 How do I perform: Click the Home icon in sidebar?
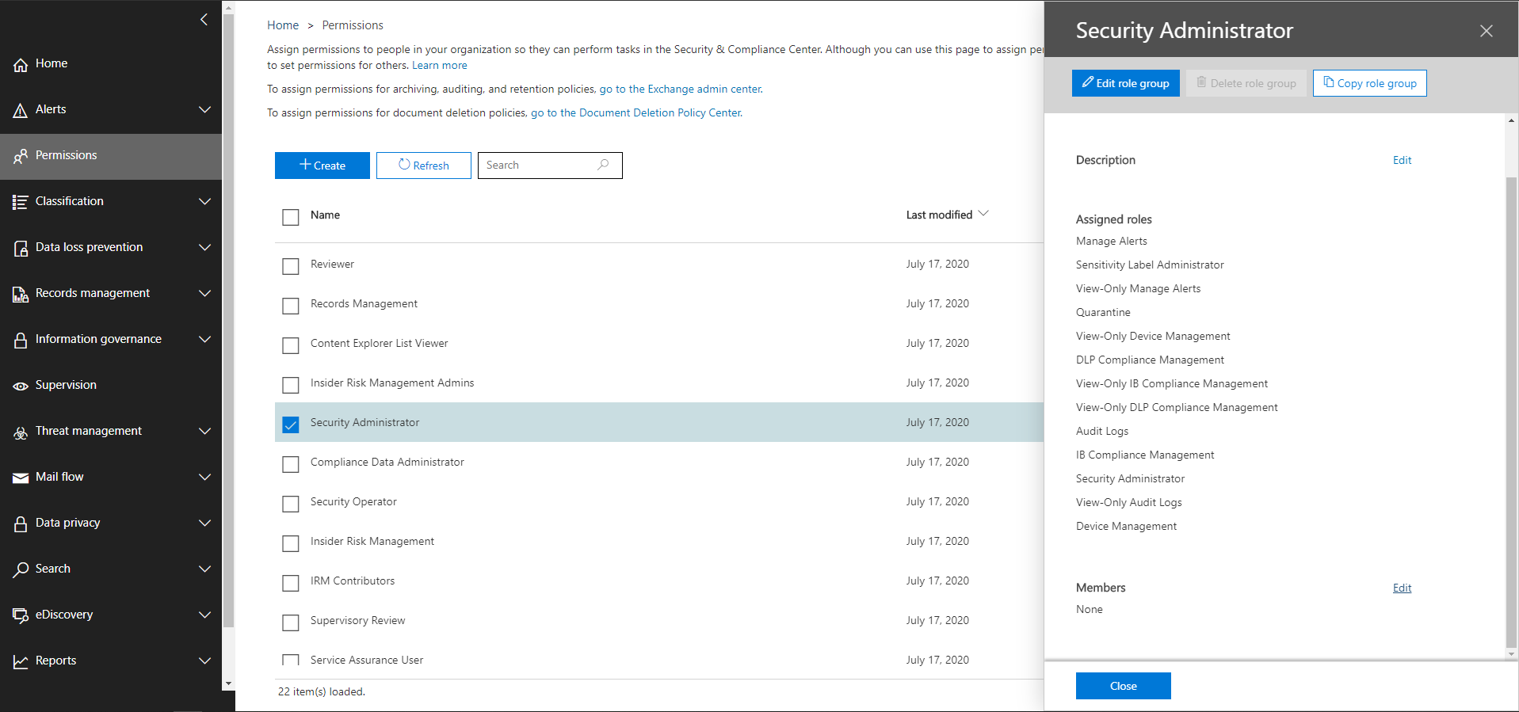coord(21,65)
